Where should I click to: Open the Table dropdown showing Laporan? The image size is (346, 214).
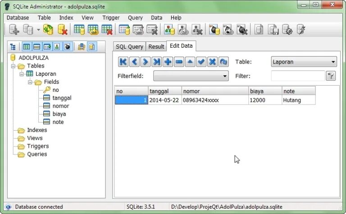(304, 62)
